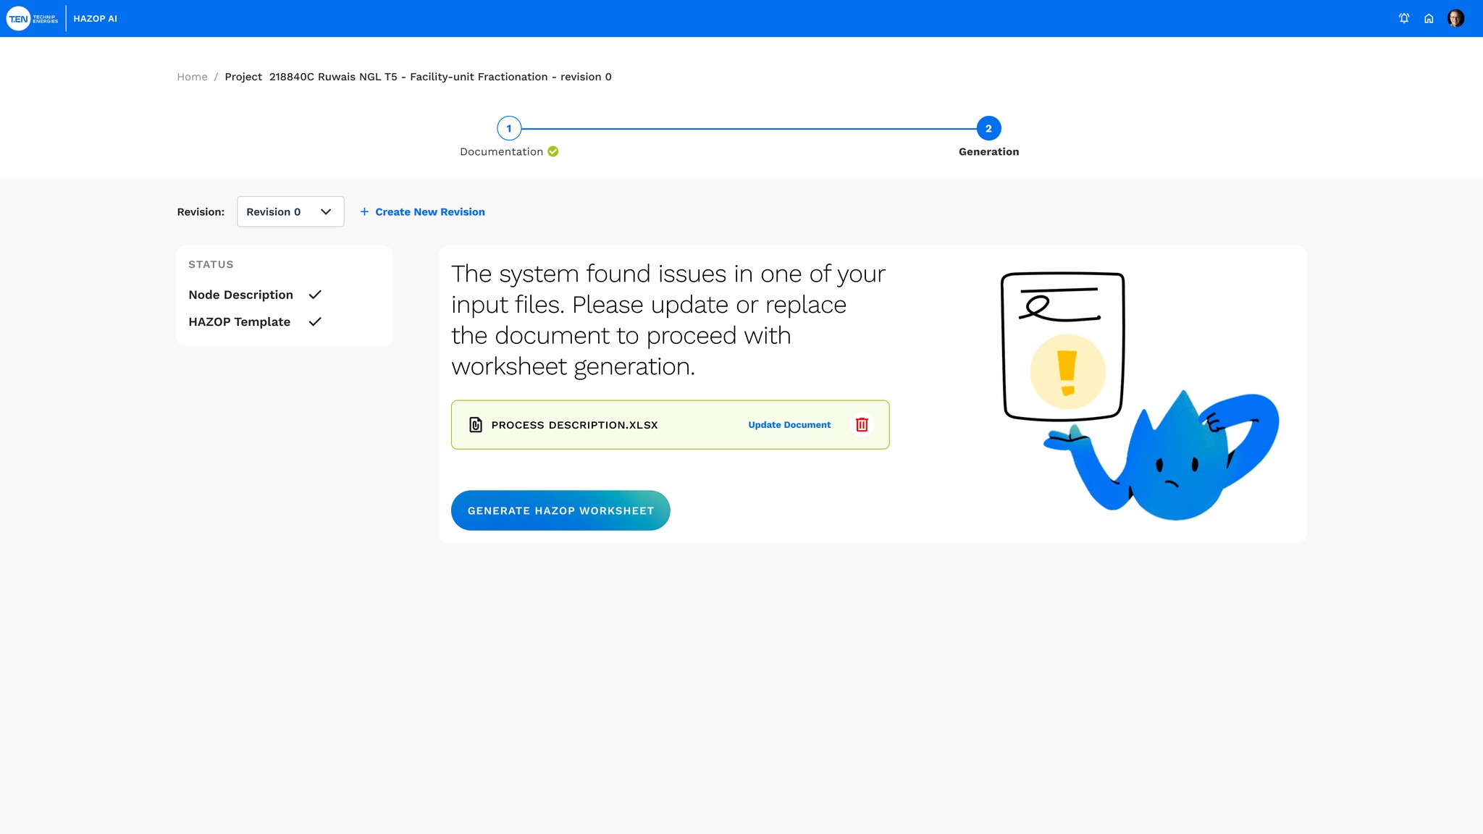The width and height of the screenshot is (1483, 834).
Task: Click the plus icon for new revision
Action: (364, 211)
